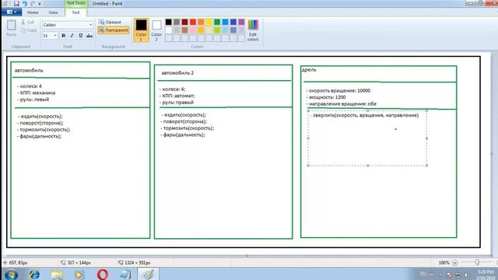Click the 'дрель' heading text

309,70
